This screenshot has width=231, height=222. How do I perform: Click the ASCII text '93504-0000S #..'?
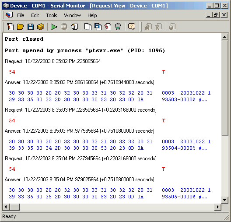185,148
